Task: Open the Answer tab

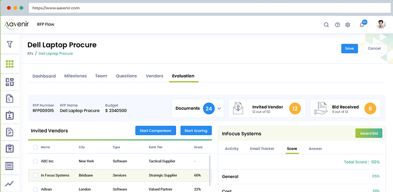Action: [x=315, y=148]
